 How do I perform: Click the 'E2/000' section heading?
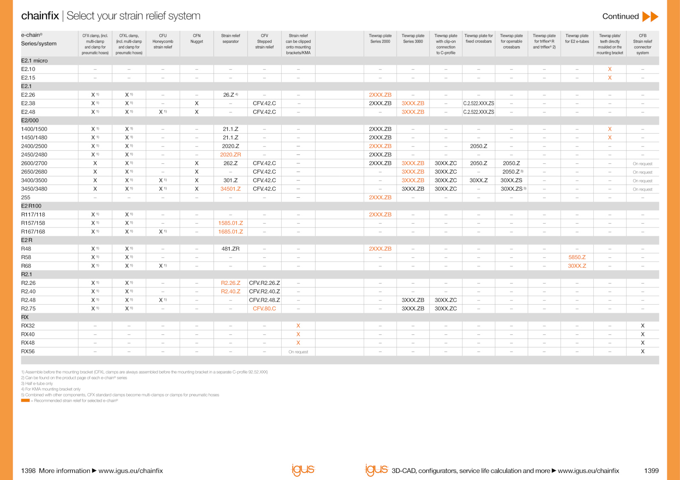coord(30,121)
